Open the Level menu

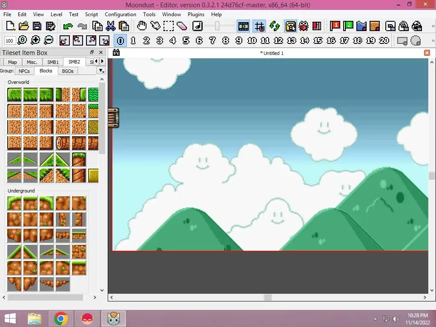56,14
